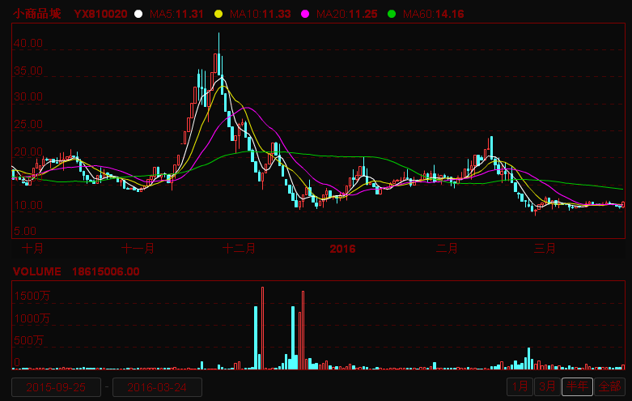Screen dimensions: 632x401
Task: Click the yellow MA10 legend dot
Action: point(218,15)
